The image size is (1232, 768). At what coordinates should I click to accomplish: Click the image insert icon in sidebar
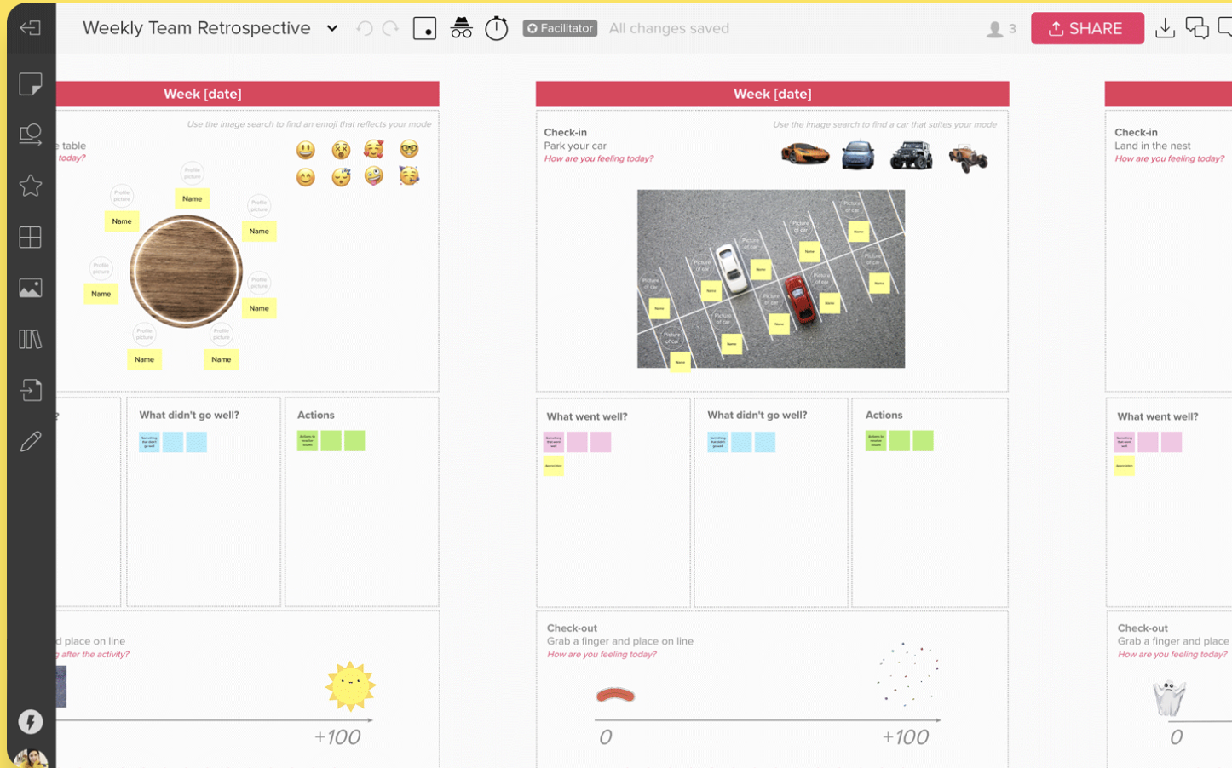[31, 288]
